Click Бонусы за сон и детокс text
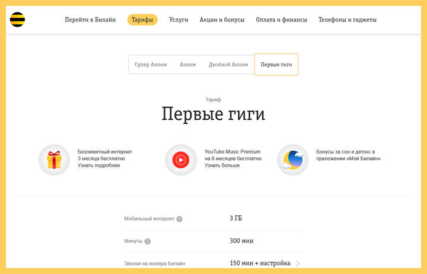The height and width of the screenshot is (274, 427). [348, 155]
